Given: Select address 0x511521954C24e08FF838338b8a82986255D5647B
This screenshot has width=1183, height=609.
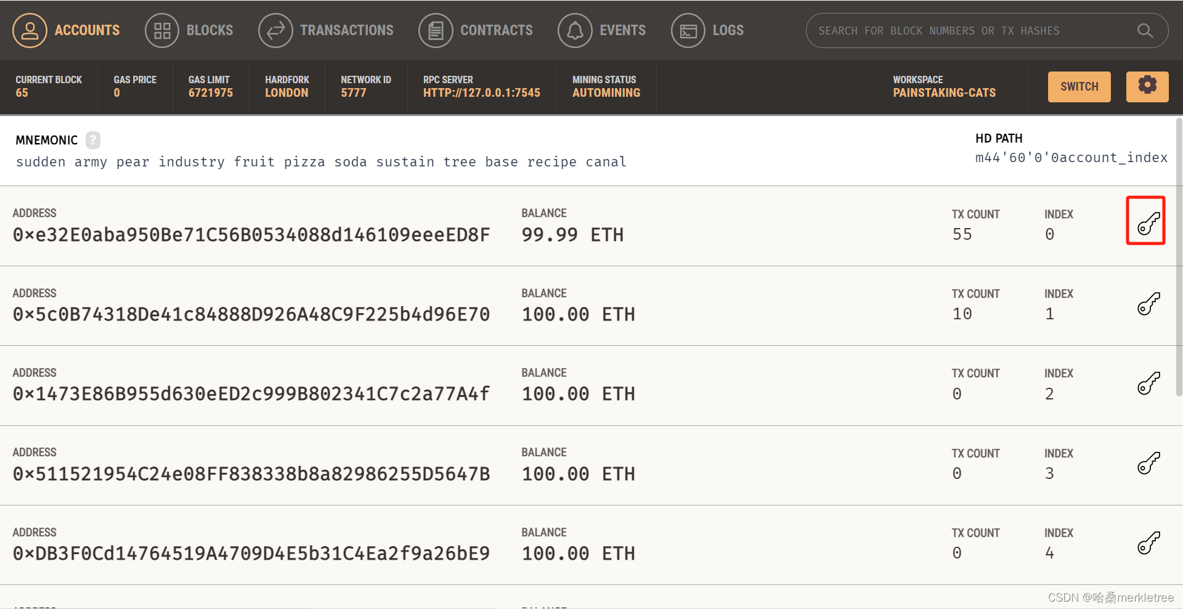Looking at the screenshot, I should pyautogui.click(x=251, y=474).
